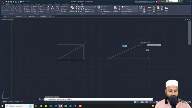This screenshot has height=108, width=192.
Task: Click the Leader annotation tool
Action: (64, 9)
